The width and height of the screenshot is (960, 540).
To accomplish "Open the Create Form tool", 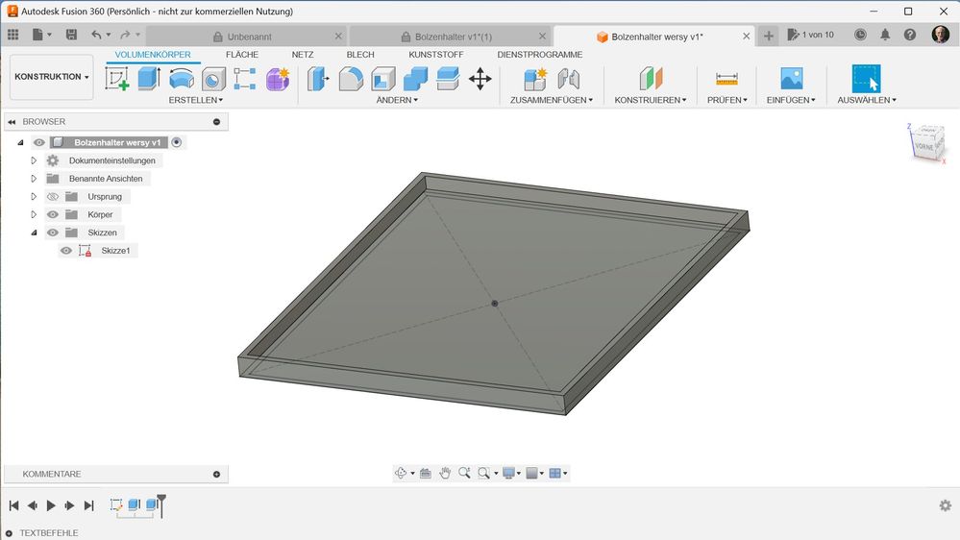I will point(278,79).
